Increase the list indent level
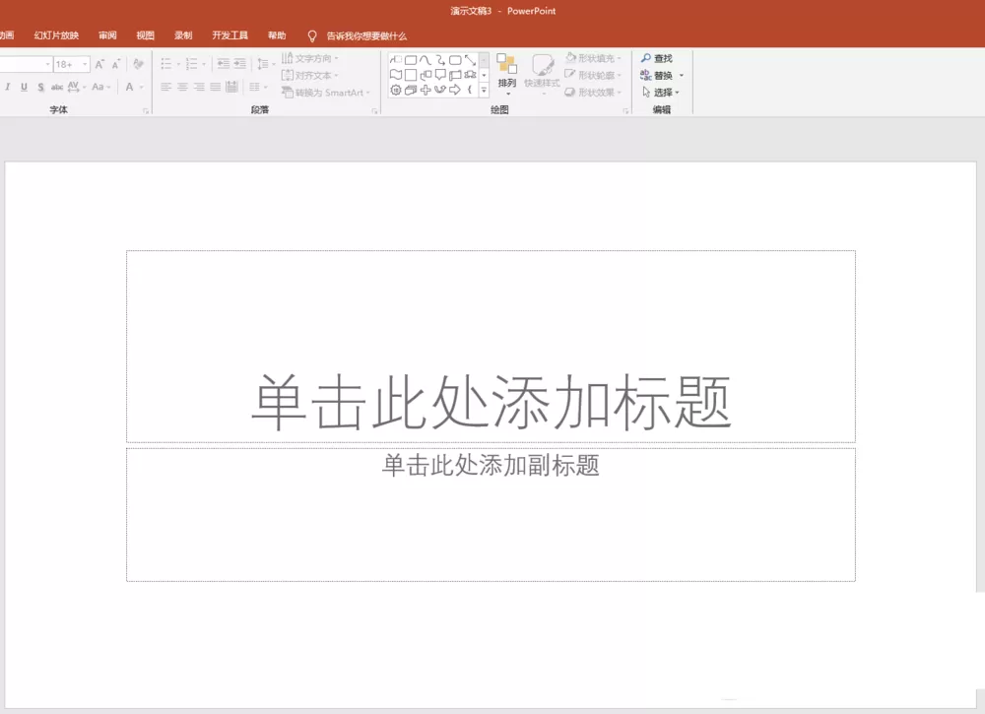Screen dimensions: 985x714 coord(240,64)
